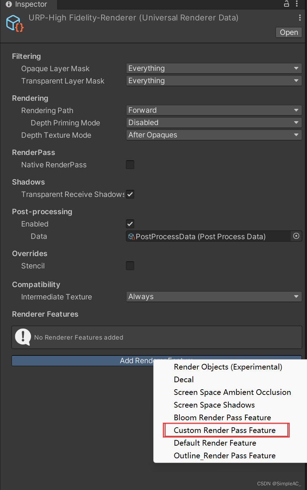This screenshot has height=490, width=307.
Task: Enable the Stencil override checkbox
Action: tap(130, 266)
